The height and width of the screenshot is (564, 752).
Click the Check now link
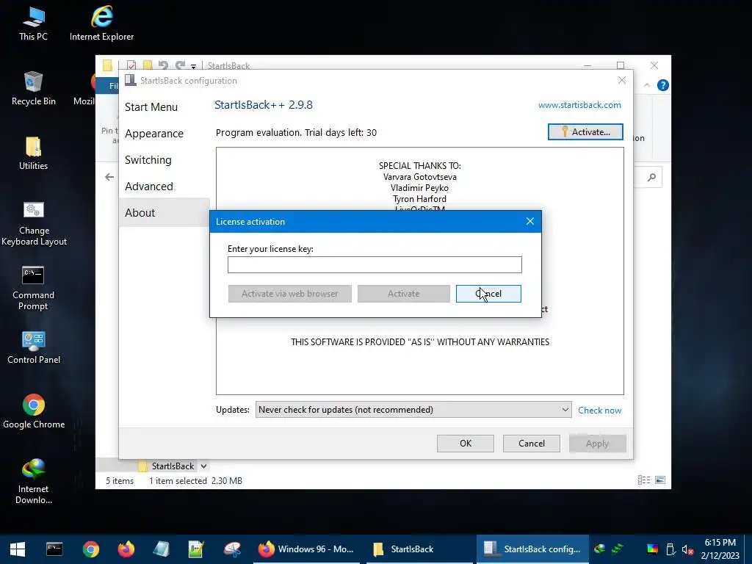pos(599,411)
